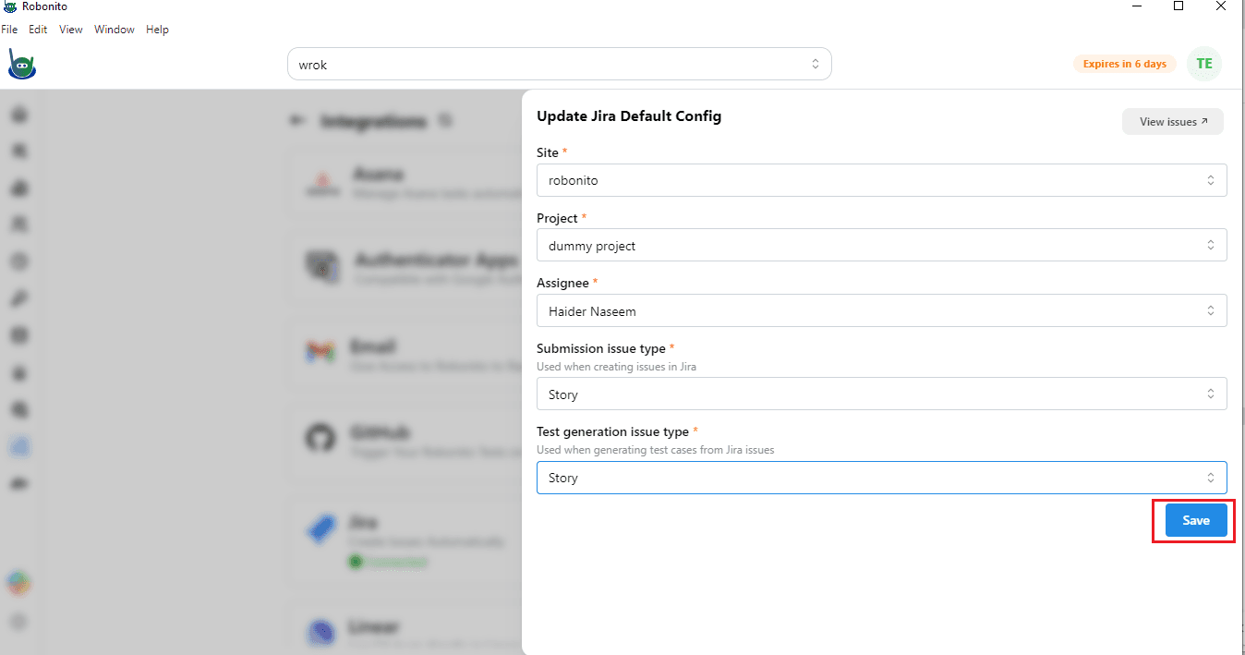This screenshot has height=655, width=1245.
Task: Go back with the Integrations back arrow
Action: click(x=296, y=120)
